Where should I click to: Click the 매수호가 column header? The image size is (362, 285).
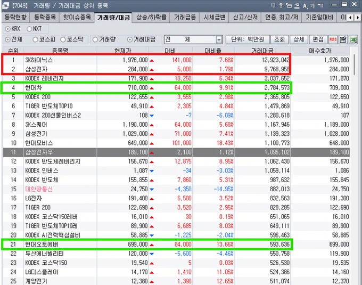pos(320,51)
